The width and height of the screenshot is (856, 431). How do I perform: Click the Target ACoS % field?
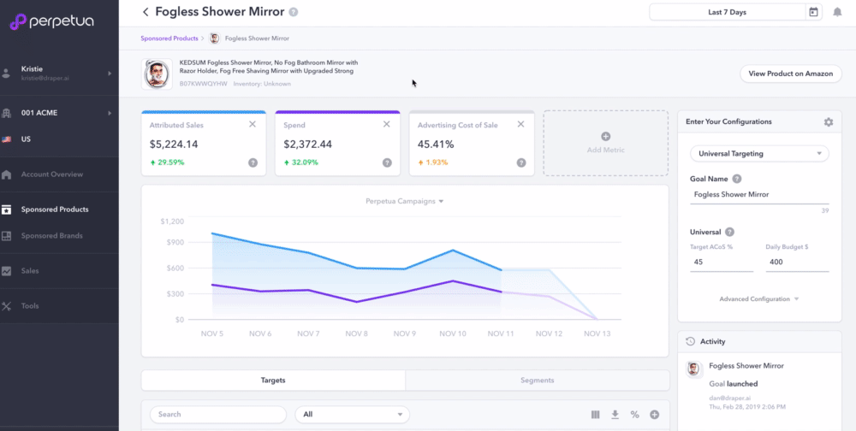coord(722,263)
